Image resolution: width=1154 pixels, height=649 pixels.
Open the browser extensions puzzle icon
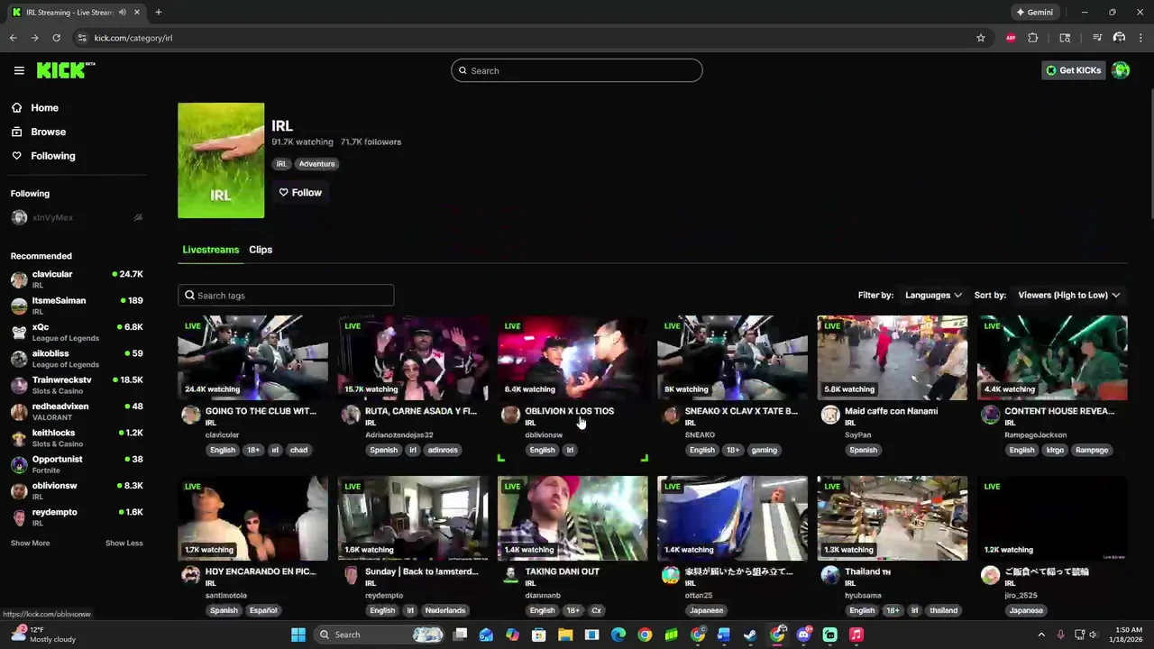click(x=1033, y=38)
